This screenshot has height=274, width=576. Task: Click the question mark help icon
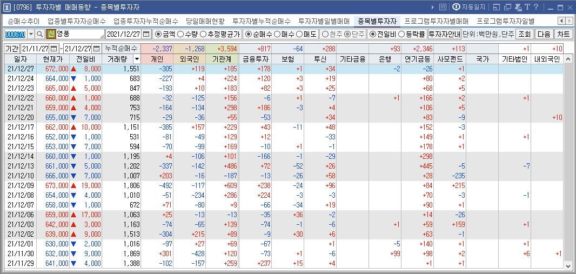536,7
